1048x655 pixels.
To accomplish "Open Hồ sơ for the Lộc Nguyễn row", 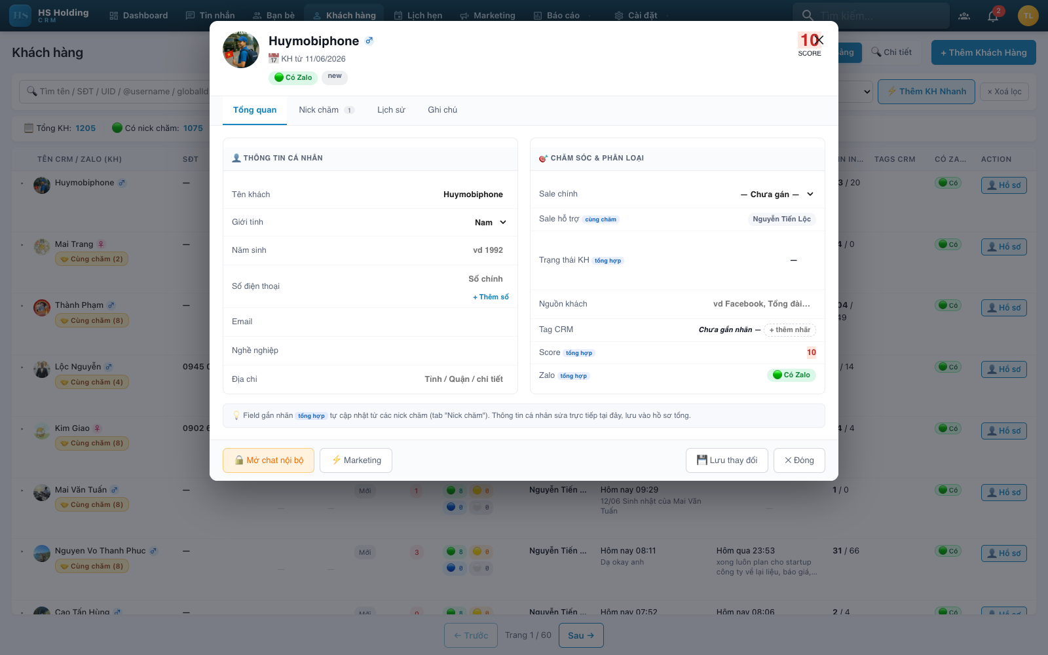I will (1003, 369).
